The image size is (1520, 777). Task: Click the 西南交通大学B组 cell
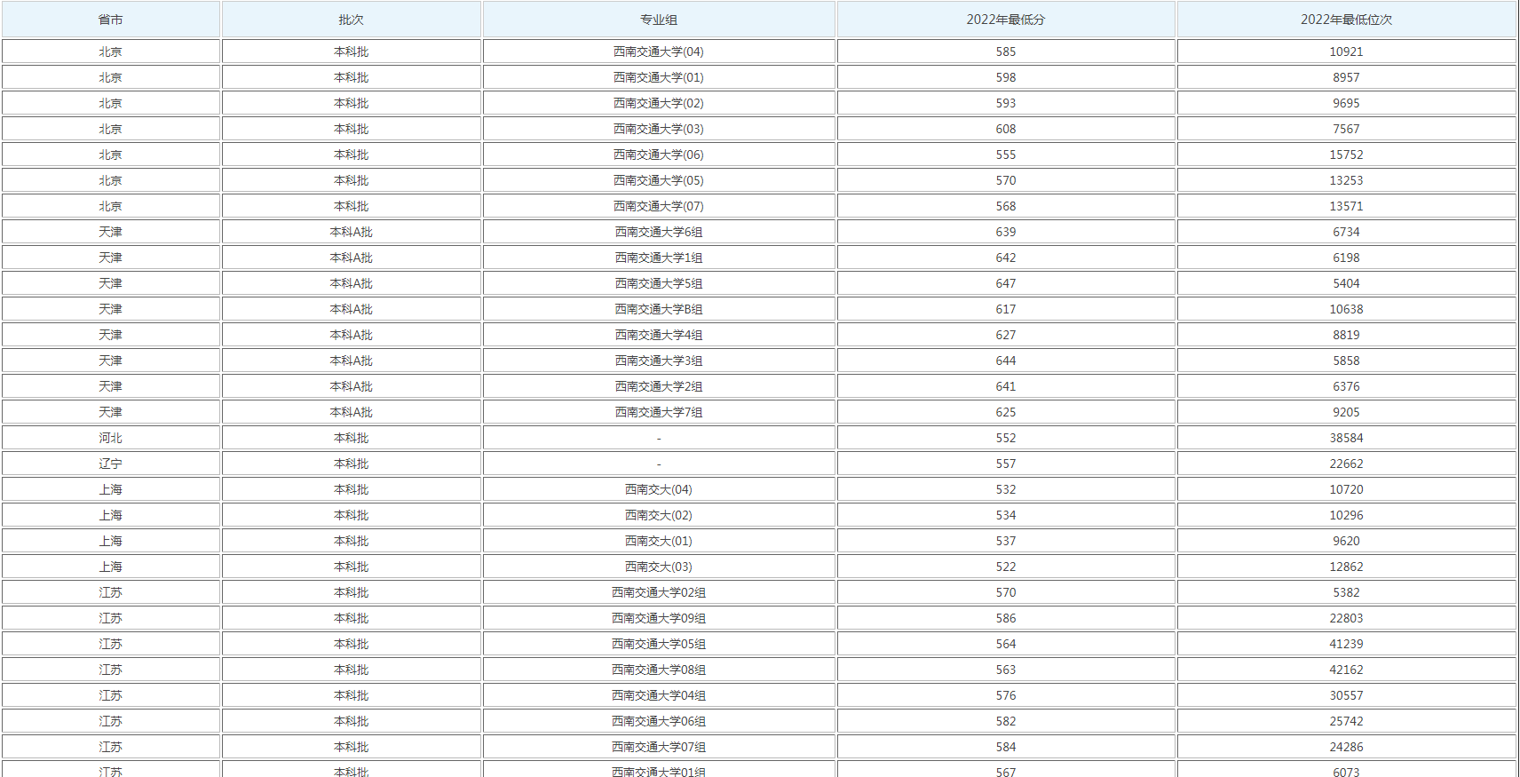click(x=658, y=309)
